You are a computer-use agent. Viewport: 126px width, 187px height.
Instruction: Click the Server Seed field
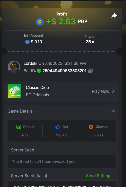62,162
